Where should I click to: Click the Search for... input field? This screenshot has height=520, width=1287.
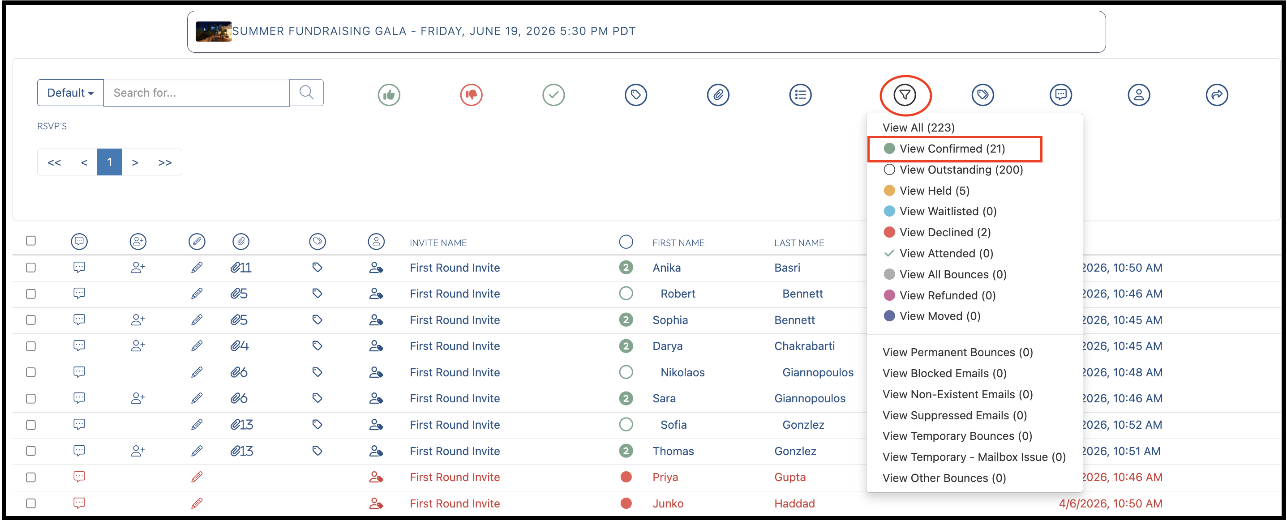point(196,93)
